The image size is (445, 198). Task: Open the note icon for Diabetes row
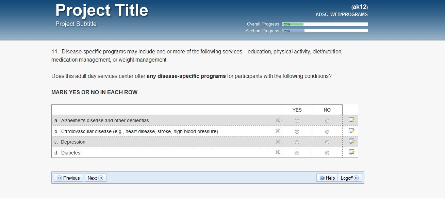pos(352,152)
